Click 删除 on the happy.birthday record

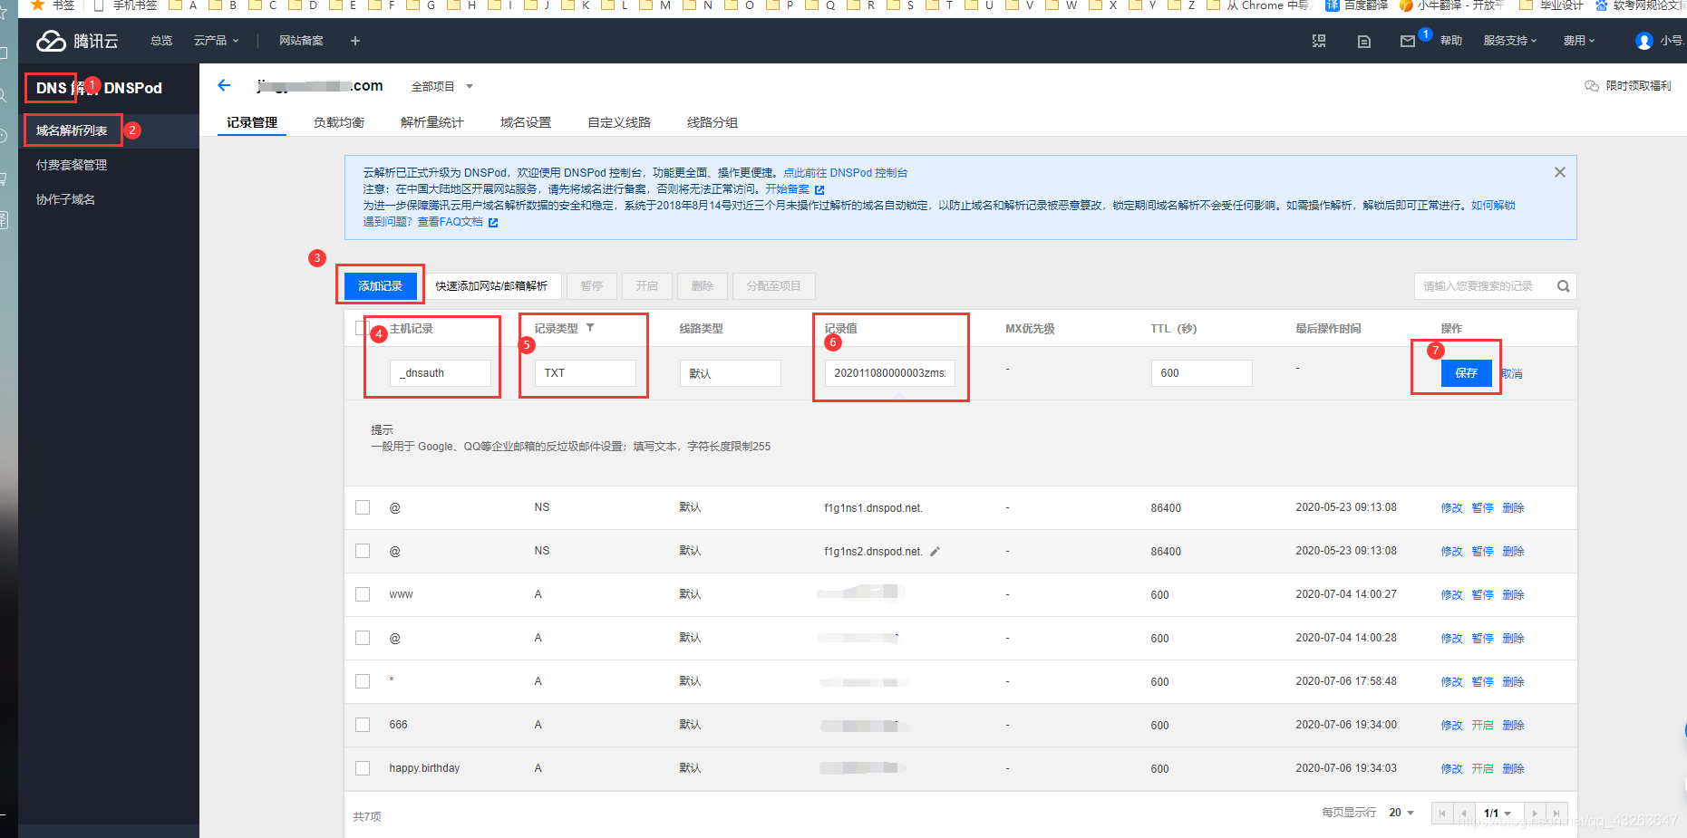(1513, 768)
